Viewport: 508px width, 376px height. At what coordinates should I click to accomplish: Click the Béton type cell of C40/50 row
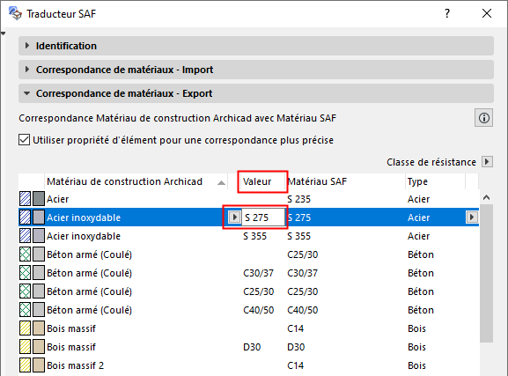421,310
